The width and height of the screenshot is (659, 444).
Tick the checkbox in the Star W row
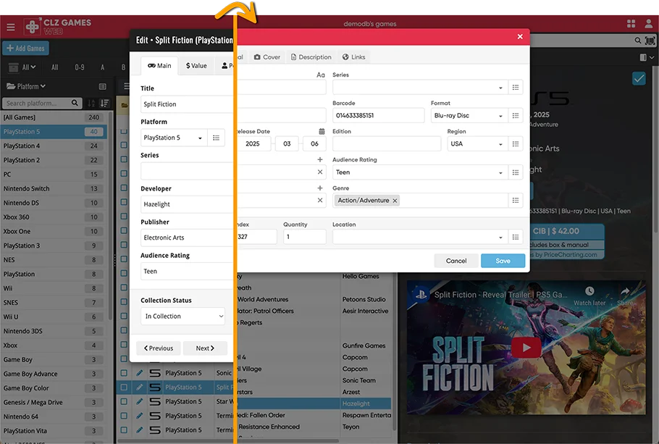[x=124, y=401]
